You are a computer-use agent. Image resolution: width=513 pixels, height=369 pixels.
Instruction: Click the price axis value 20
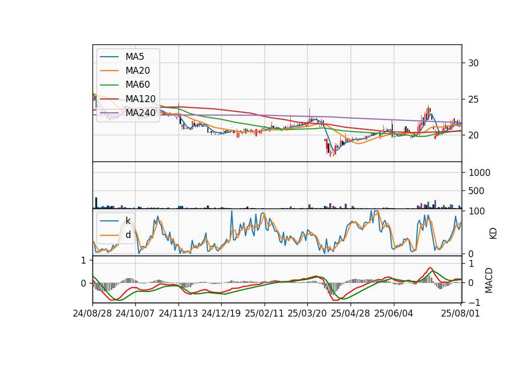coord(473,135)
